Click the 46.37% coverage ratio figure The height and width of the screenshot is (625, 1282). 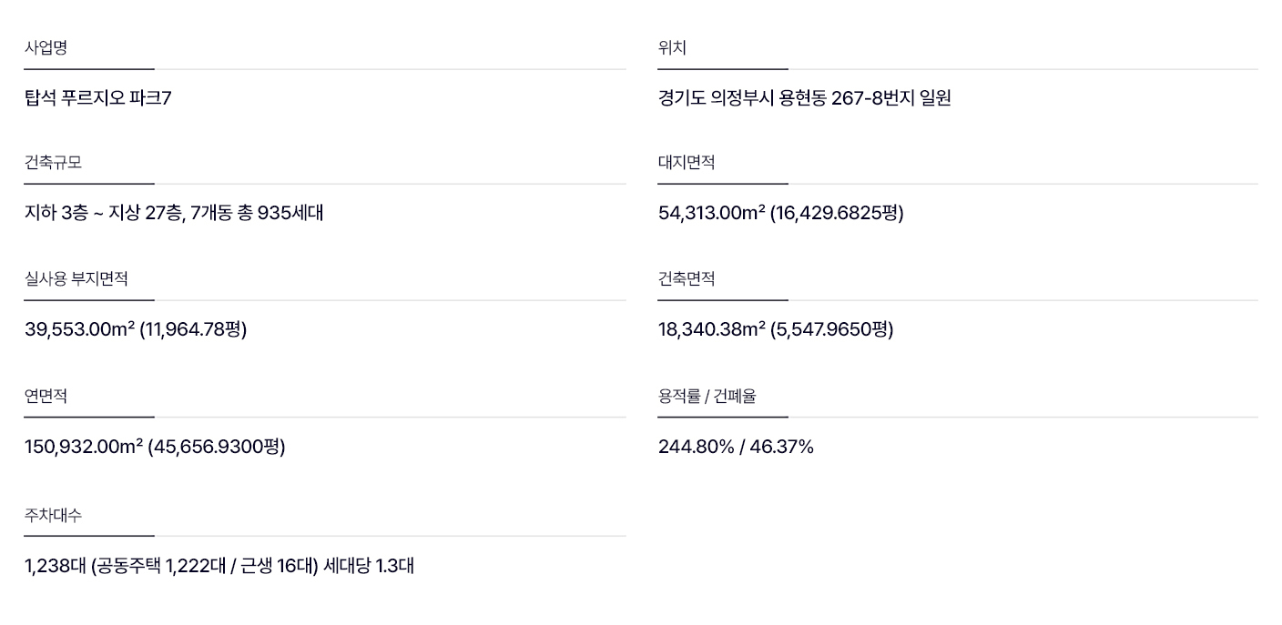coord(781,447)
